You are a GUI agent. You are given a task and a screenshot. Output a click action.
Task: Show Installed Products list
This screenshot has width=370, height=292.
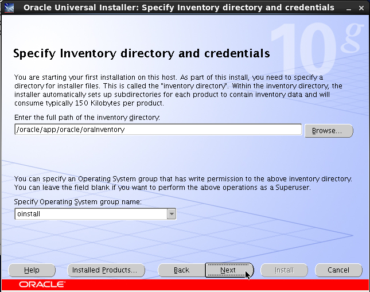tap(106, 270)
